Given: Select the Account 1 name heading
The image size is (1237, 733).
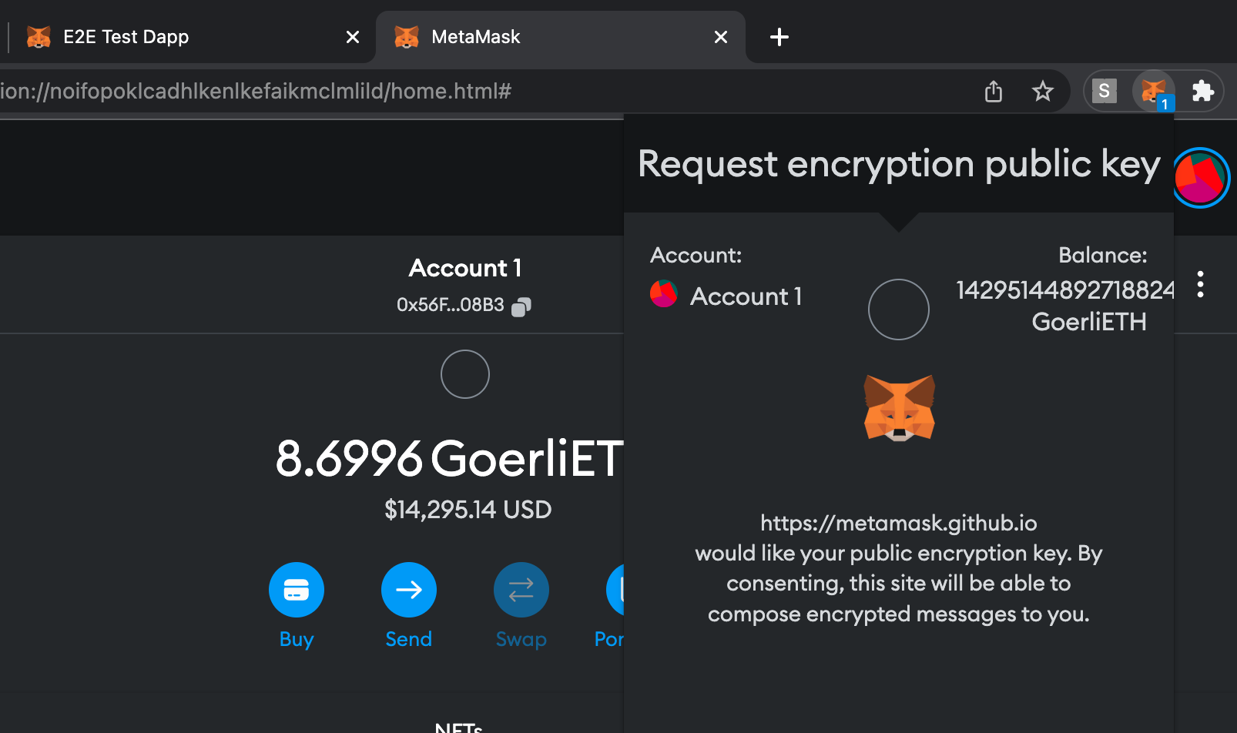Looking at the screenshot, I should [x=464, y=267].
